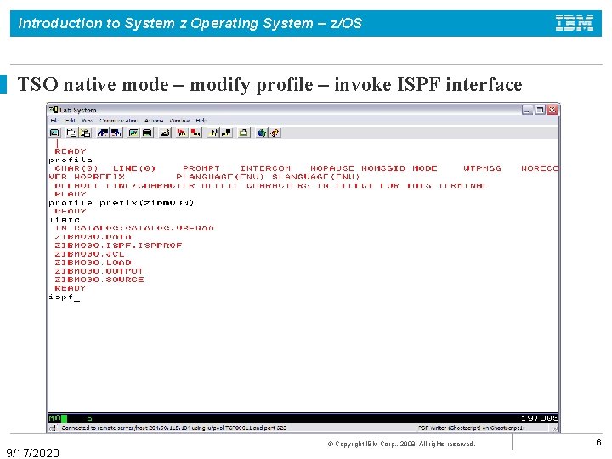Click the LINE(0) profile value

coord(134,168)
